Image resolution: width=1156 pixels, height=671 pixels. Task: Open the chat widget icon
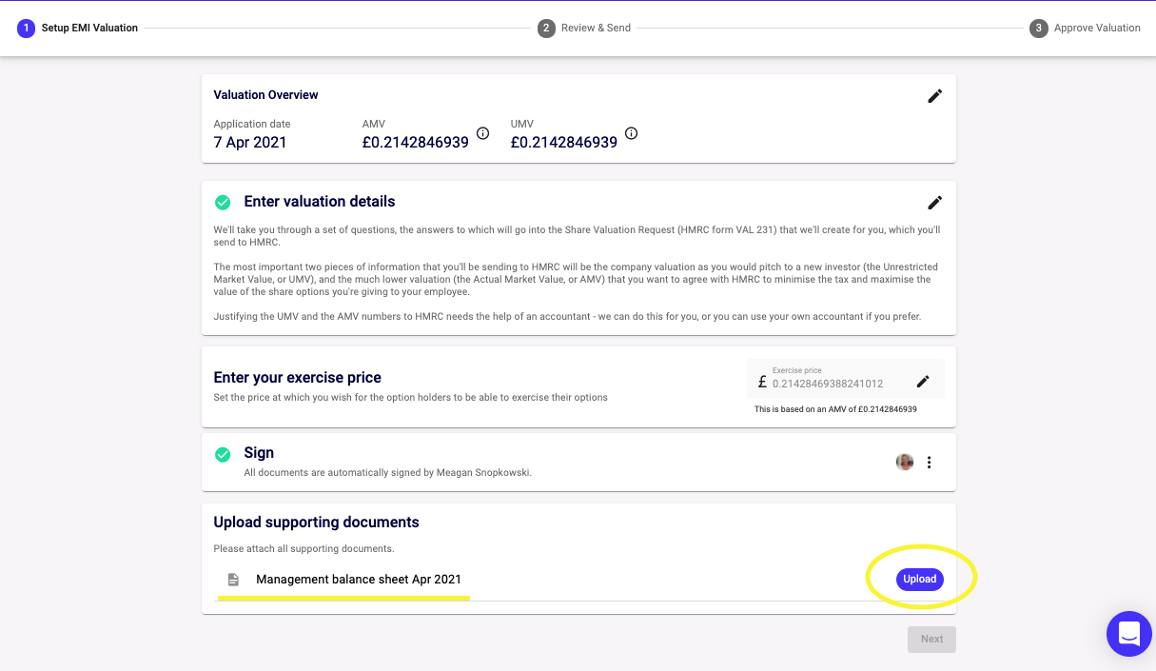[1129, 634]
